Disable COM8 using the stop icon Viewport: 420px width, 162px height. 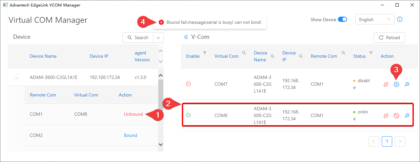pyautogui.click(x=396, y=116)
